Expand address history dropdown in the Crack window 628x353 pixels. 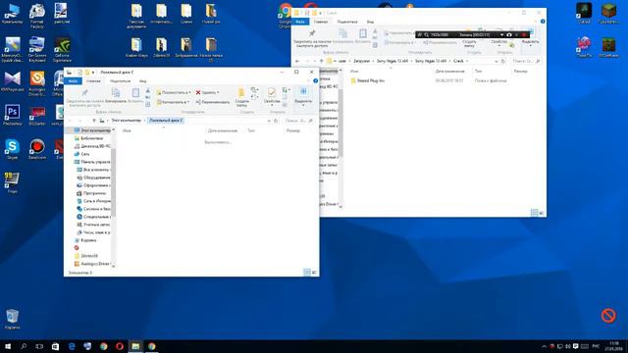(x=497, y=61)
